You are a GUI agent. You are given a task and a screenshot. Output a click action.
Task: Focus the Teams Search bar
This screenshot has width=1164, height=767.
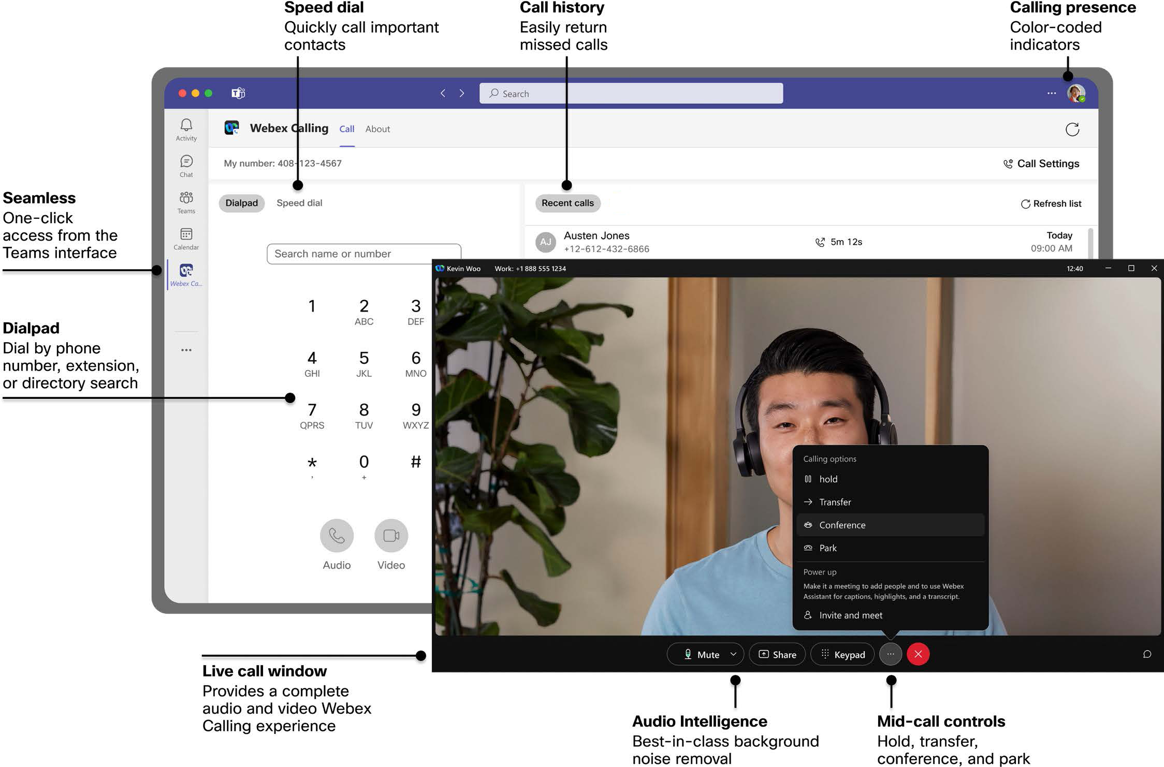(631, 93)
